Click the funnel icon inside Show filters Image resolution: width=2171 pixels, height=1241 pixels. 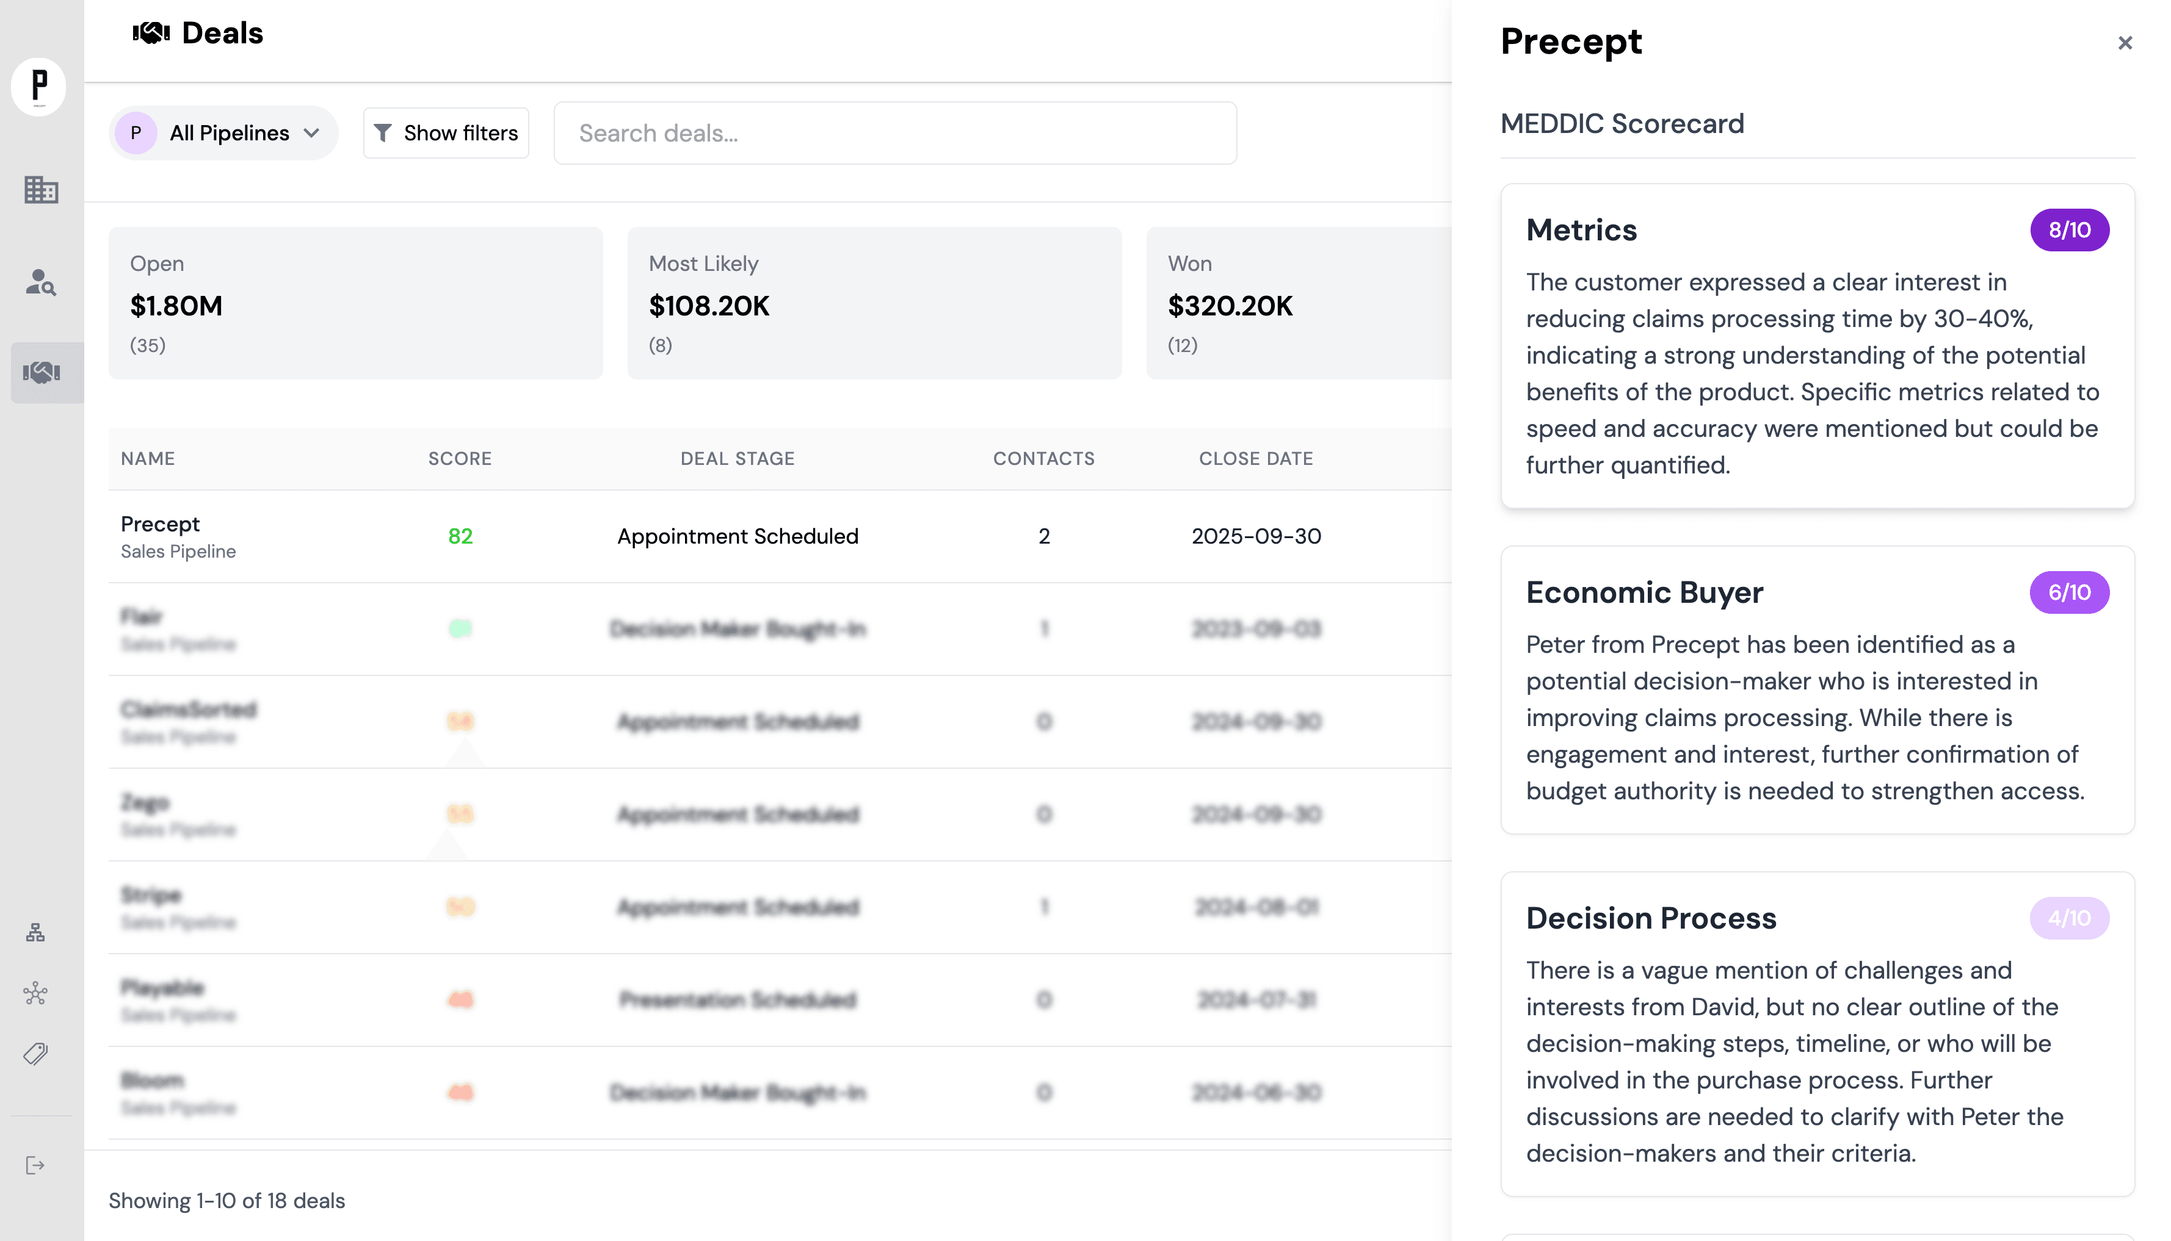point(385,132)
